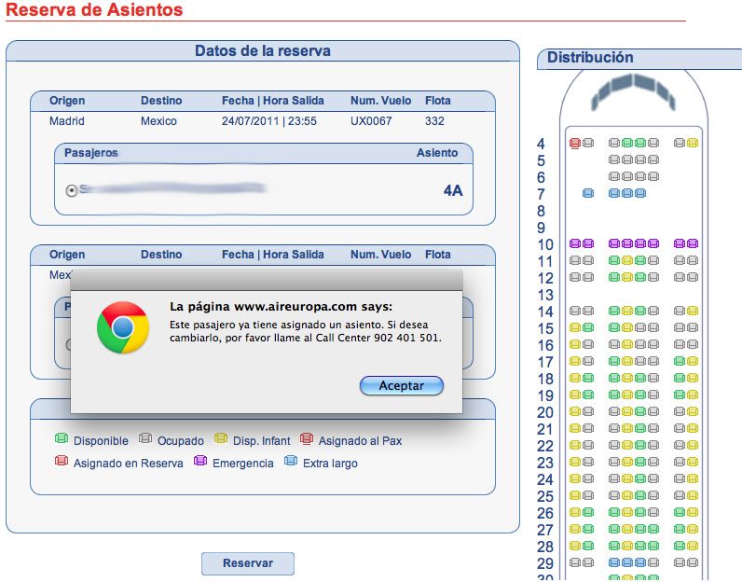Click row number 13 in seat map
742x582 pixels.
pos(545,295)
